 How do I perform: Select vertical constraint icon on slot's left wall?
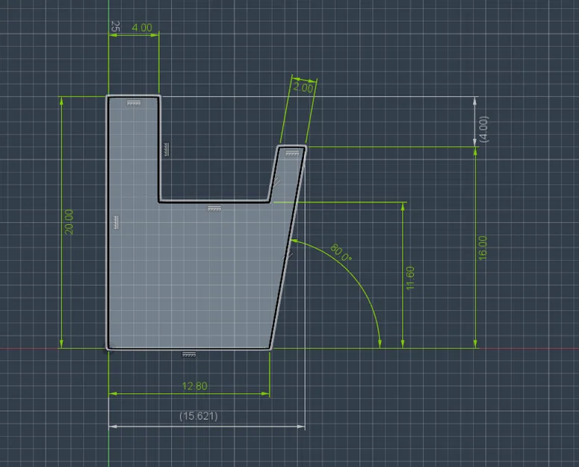point(166,149)
